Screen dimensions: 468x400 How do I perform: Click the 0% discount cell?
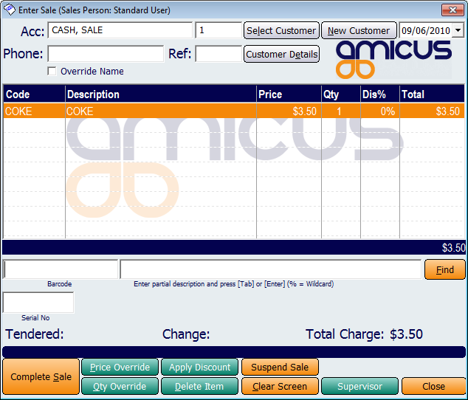380,111
